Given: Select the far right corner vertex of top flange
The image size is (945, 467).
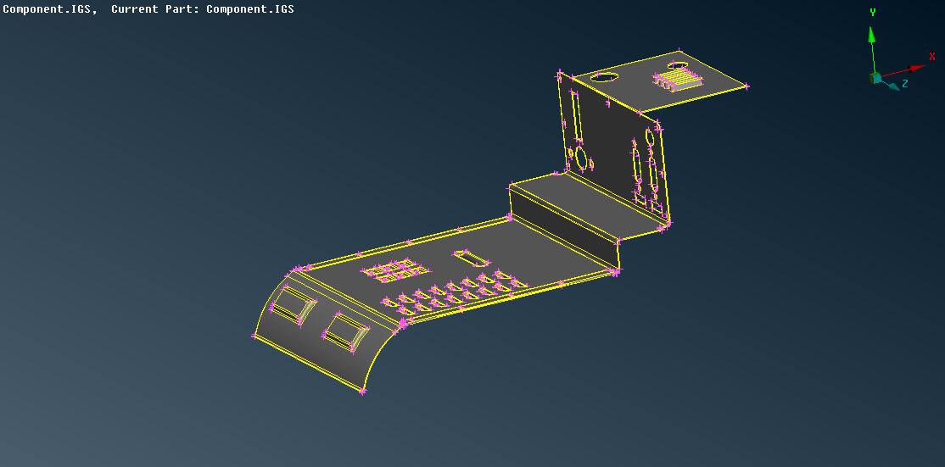Looking at the screenshot, I should pyautogui.click(x=746, y=86).
